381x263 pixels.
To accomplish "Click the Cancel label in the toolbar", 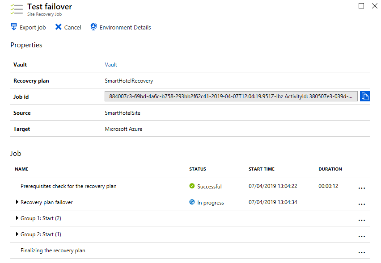I will pos(72,27).
